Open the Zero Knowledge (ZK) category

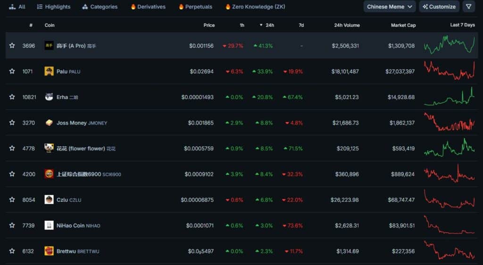coord(255,7)
